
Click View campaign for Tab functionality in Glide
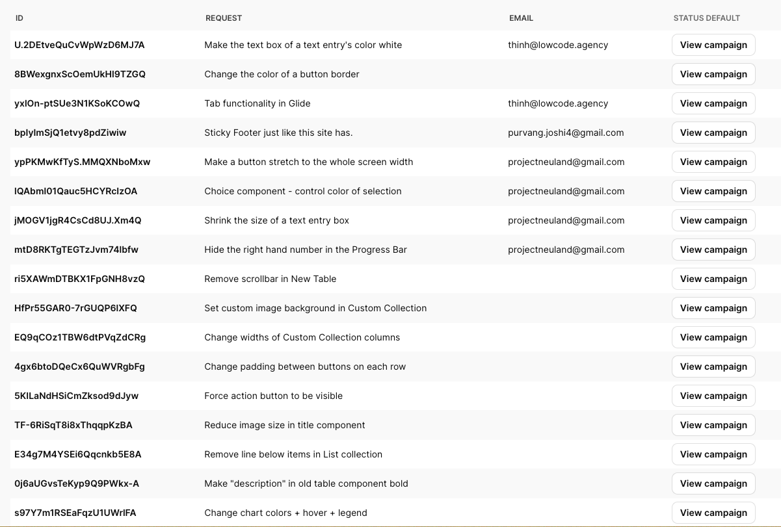[x=713, y=103]
